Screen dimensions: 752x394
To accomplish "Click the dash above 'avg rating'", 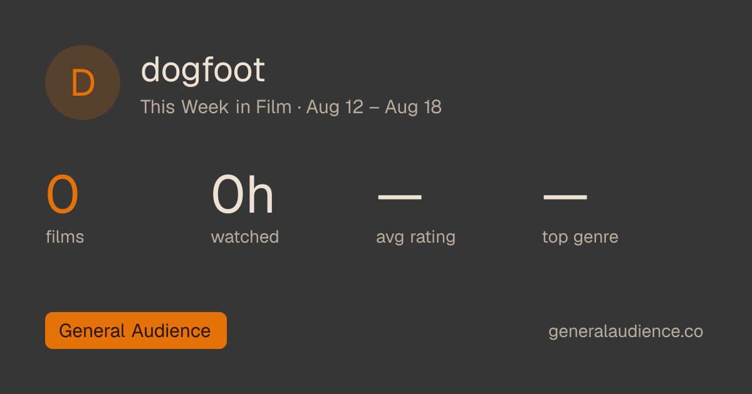I will [400, 196].
